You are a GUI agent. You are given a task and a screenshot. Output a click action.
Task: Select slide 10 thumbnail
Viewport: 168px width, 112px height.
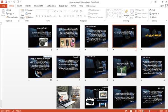40,67
